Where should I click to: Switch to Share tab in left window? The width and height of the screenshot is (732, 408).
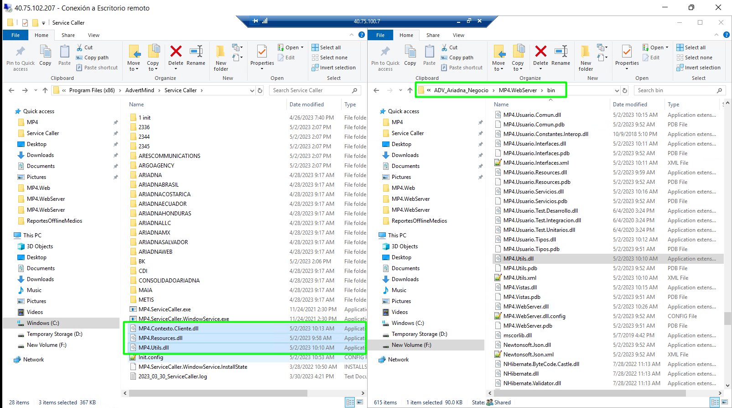pos(68,35)
